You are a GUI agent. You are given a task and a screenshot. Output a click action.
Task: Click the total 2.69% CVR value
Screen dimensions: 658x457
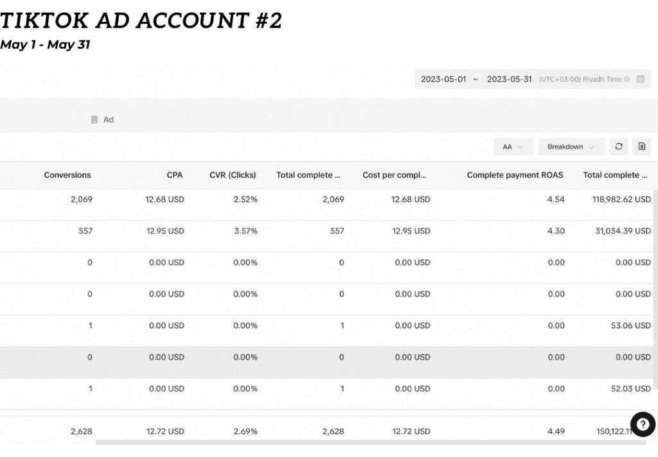(245, 431)
